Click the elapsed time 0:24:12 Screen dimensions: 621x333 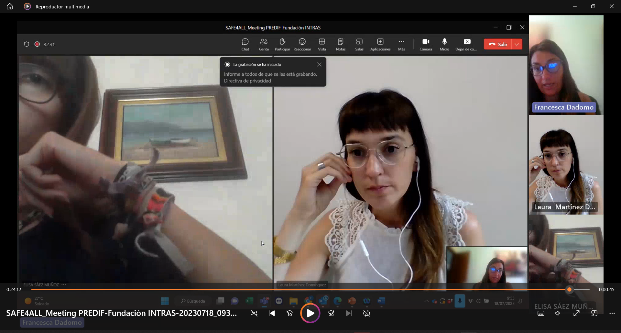coord(14,290)
